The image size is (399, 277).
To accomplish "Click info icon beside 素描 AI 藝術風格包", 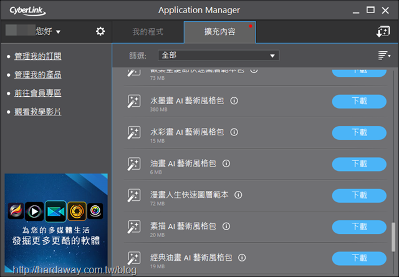I will click(226, 226).
